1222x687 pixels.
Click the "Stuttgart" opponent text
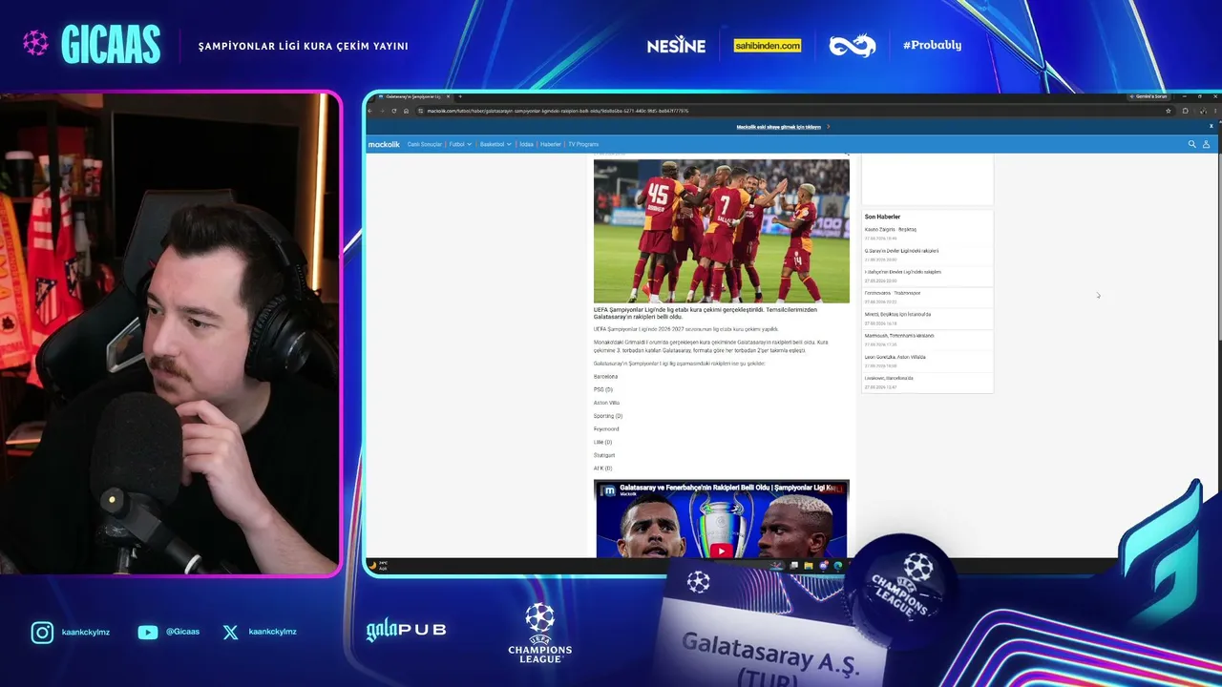click(604, 455)
